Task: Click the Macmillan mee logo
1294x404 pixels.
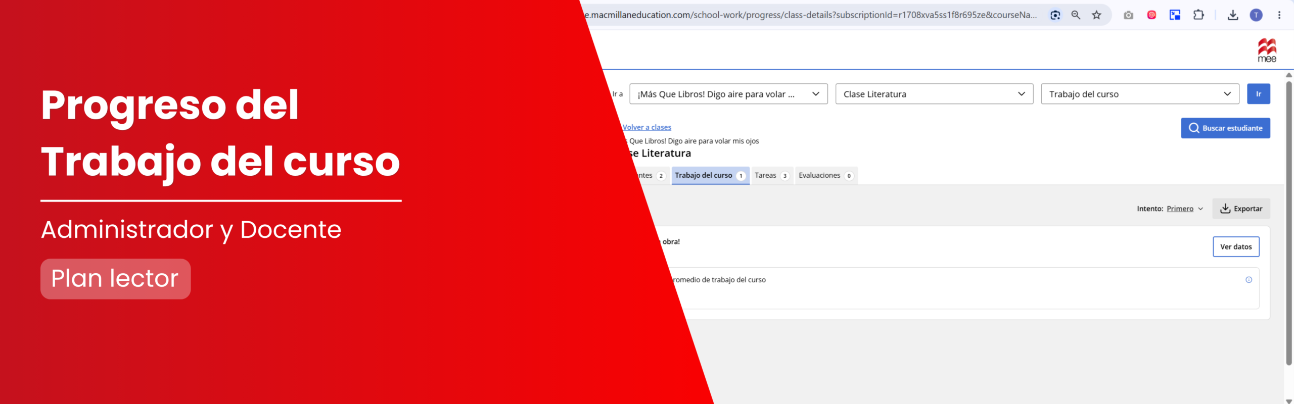Action: point(1267,50)
